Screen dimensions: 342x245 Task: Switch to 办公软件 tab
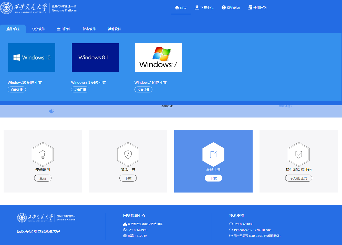[38, 29]
